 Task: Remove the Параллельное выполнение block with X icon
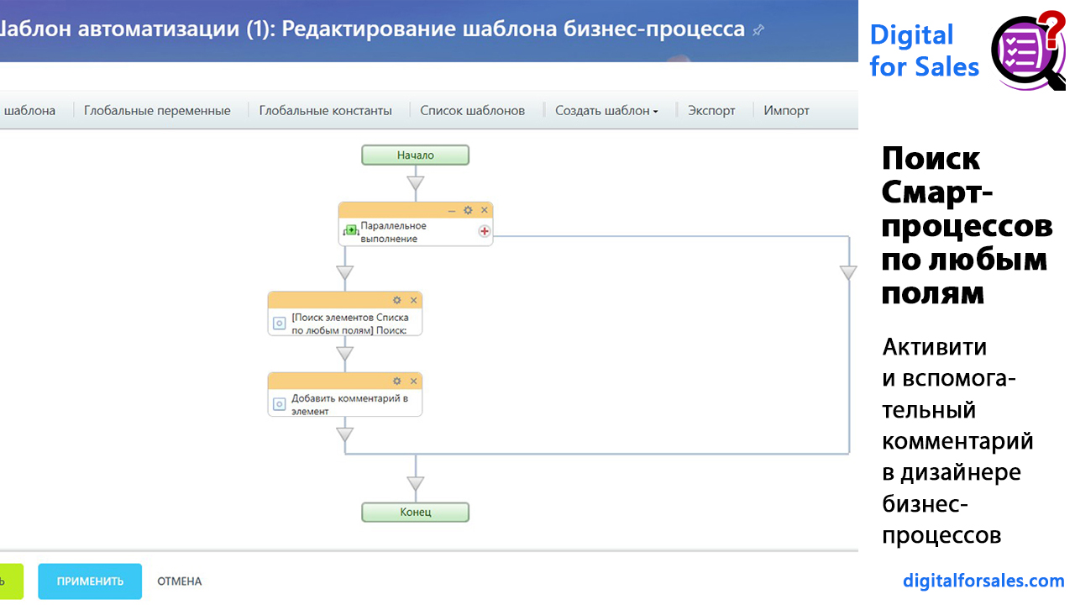pyautogui.click(x=484, y=210)
